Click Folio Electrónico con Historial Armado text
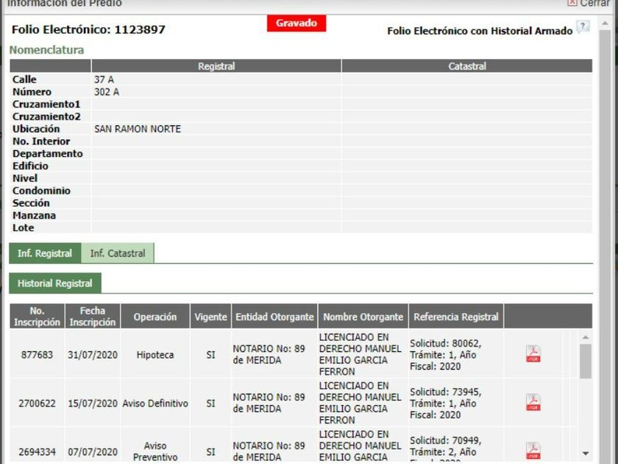 pyautogui.click(x=480, y=31)
